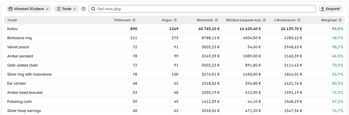Click the Ekspordi export button

pyautogui.click(x=330, y=9)
